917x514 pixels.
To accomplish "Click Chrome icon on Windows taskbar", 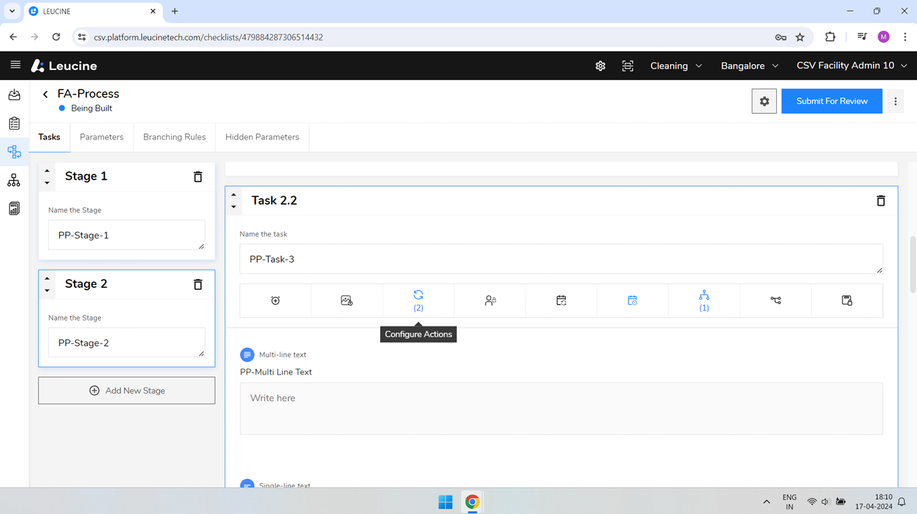I will click(472, 502).
